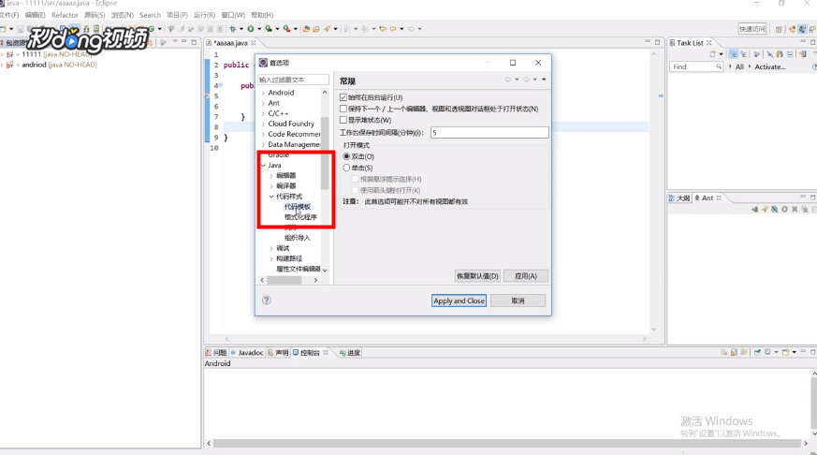Click the Debug bug icon in toolbar

pyautogui.click(x=232, y=29)
